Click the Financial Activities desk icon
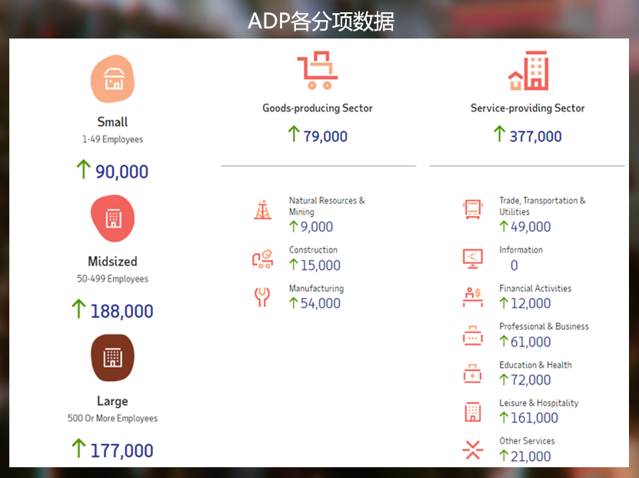 pyautogui.click(x=473, y=297)
